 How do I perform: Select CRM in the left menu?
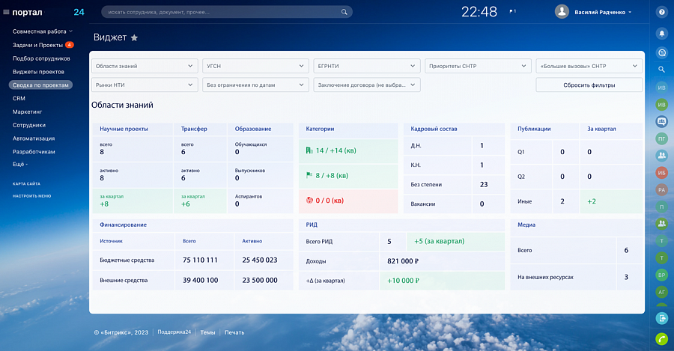19,98
